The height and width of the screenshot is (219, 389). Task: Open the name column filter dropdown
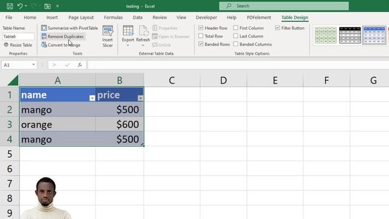(92, 98)
